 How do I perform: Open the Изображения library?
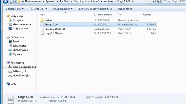click(21, 50)
